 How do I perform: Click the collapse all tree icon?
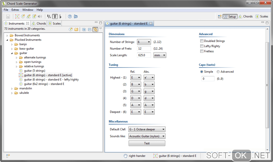coord(90,30)
